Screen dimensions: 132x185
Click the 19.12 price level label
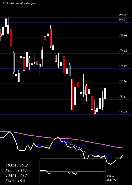pyautogui.click(x=123, y=66)
